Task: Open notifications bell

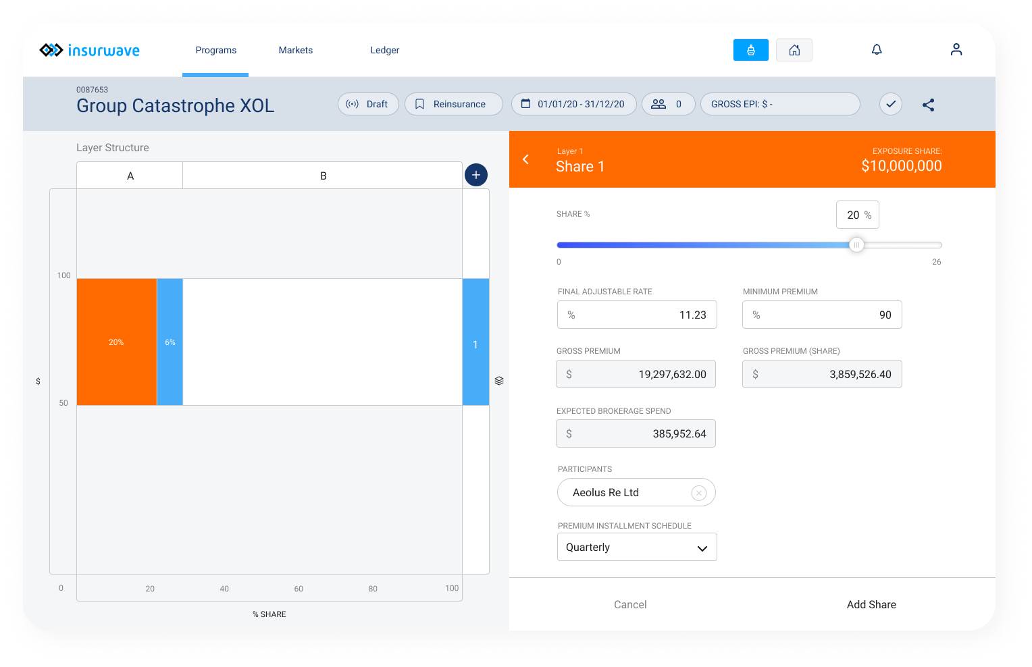Action: coord(877,49)
